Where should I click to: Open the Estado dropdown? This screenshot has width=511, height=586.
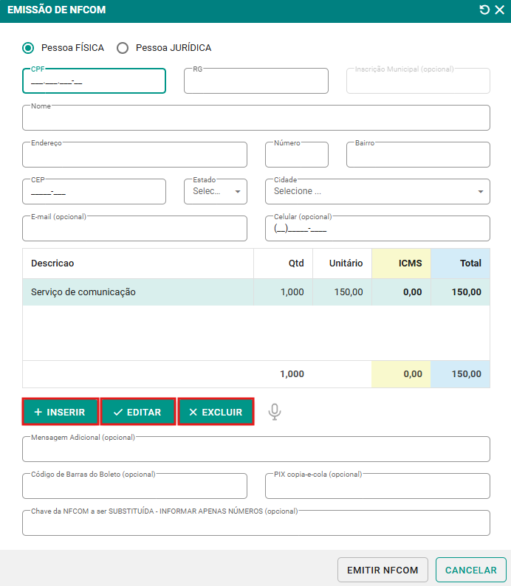pyautogui.click(x=216, y=191)
